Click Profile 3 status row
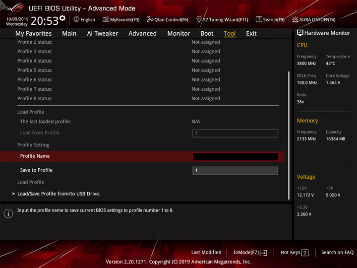 pyautogui.click(x=148, y=52)
